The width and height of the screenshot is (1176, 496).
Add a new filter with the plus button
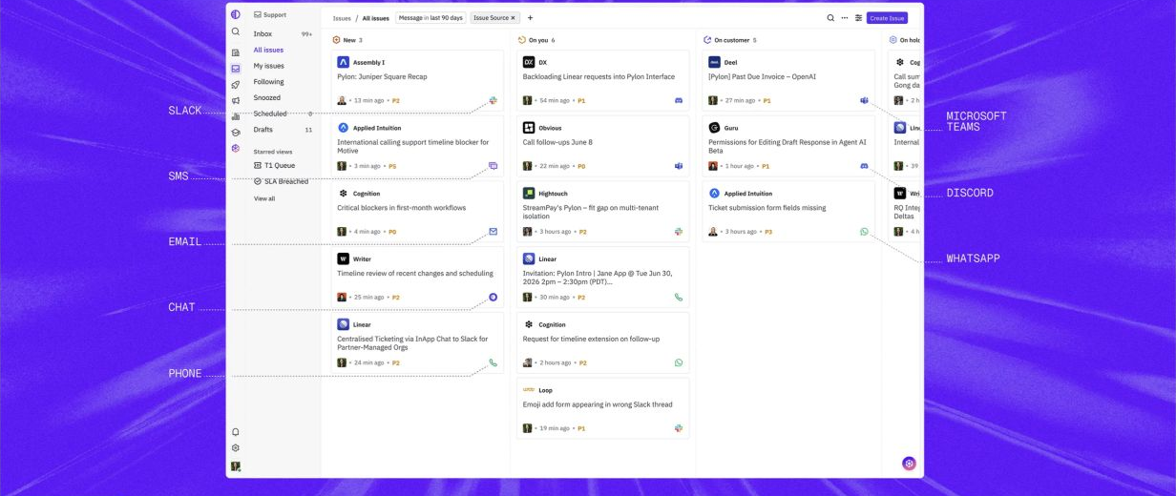(x=531, y=18)
